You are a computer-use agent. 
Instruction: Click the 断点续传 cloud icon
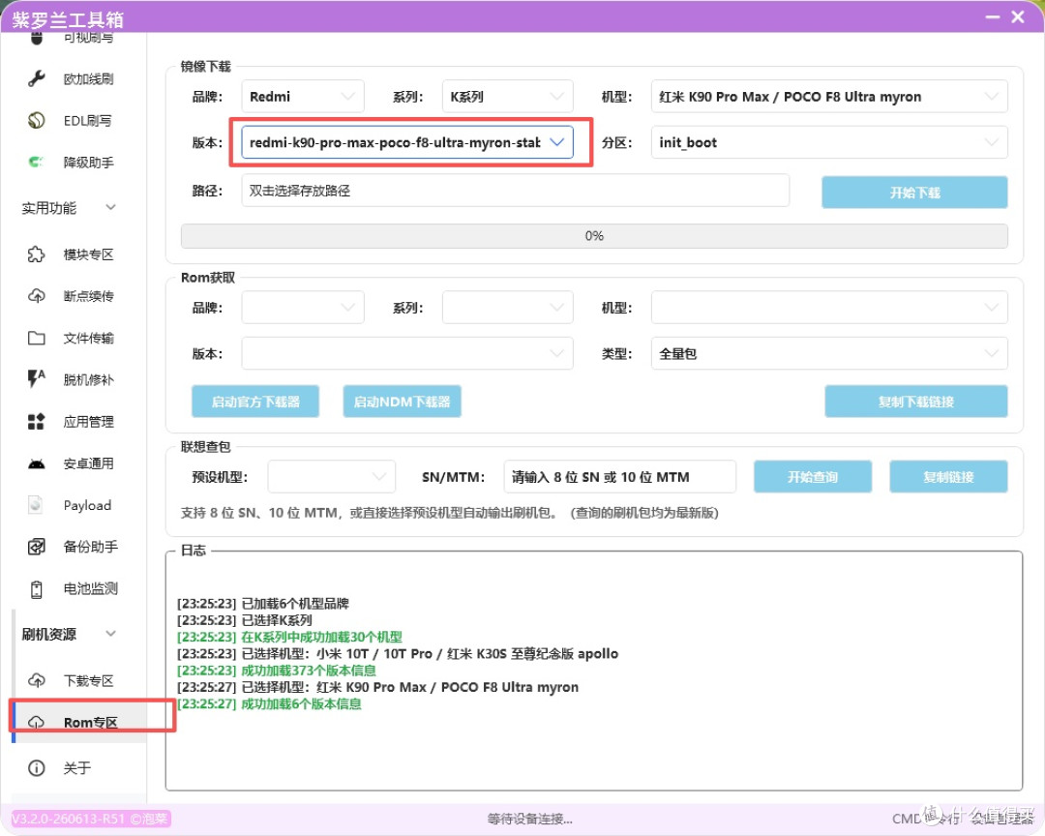[37, 296]
